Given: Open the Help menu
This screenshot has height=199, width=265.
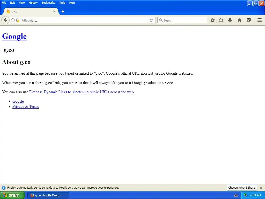Looking at the screenshot, I should click(72, 3).
